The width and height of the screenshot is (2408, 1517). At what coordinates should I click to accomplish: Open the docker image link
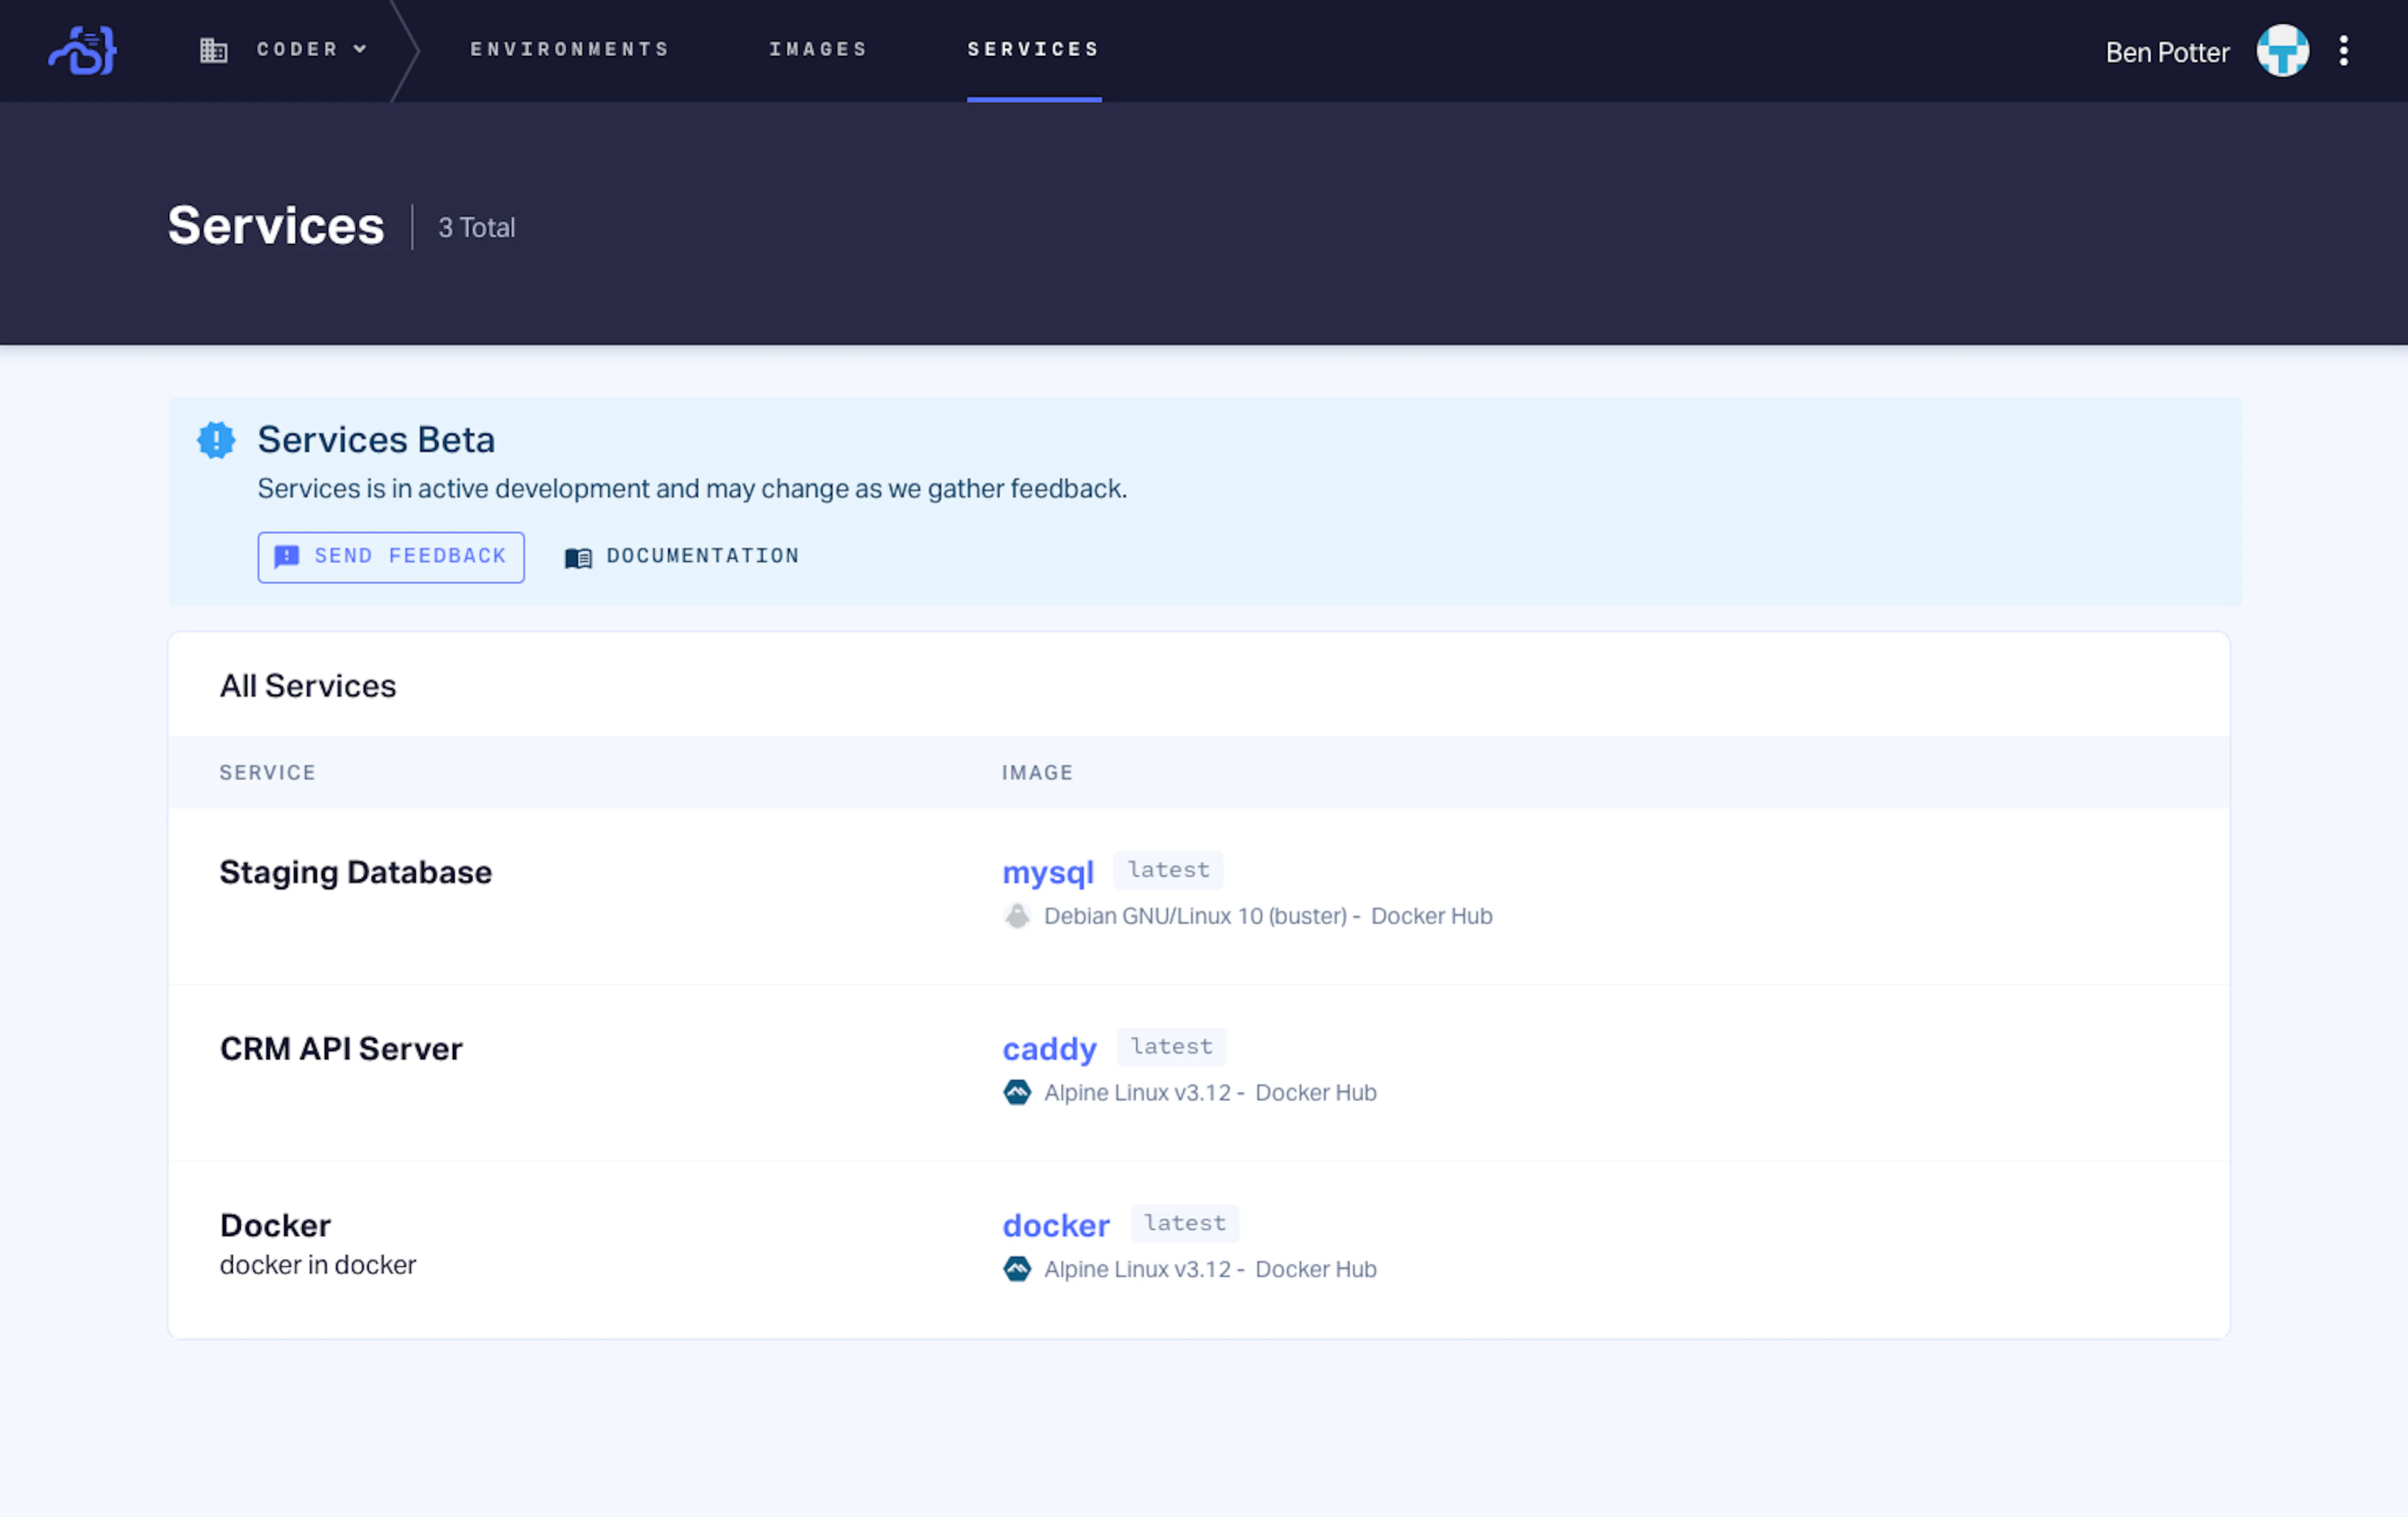[x=1056, y=1226]
